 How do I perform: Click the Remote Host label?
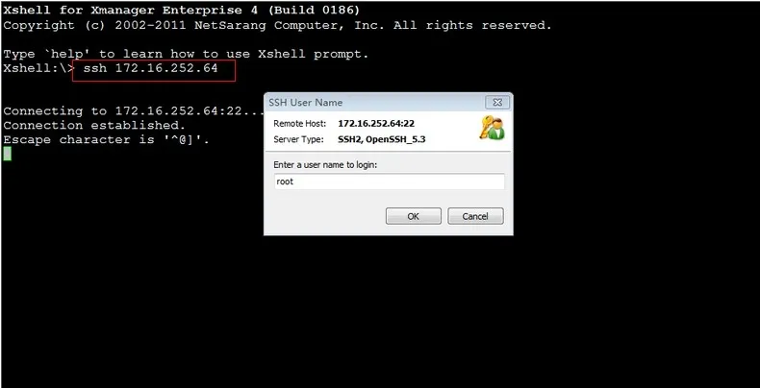click(300, 124)
